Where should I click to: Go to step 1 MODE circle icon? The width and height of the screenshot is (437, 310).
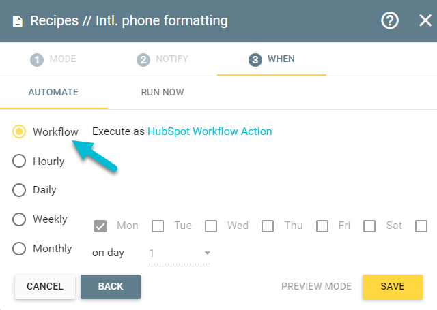coord(37,59)
